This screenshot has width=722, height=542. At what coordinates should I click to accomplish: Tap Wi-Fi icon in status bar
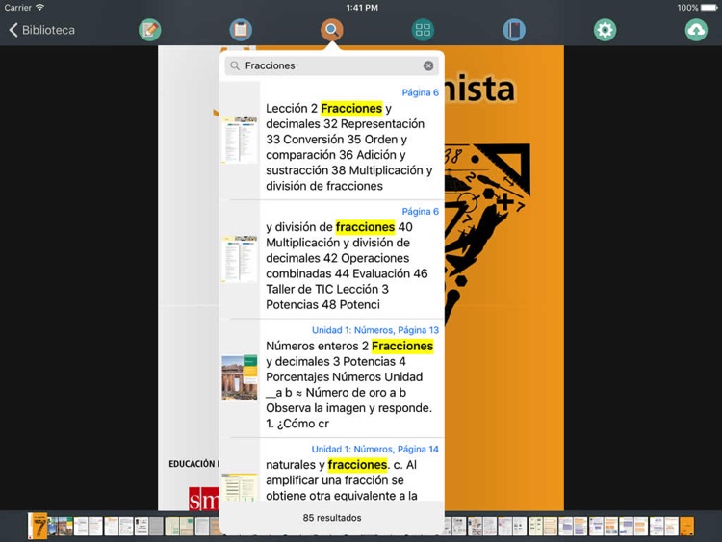click(x=40, y=8)
